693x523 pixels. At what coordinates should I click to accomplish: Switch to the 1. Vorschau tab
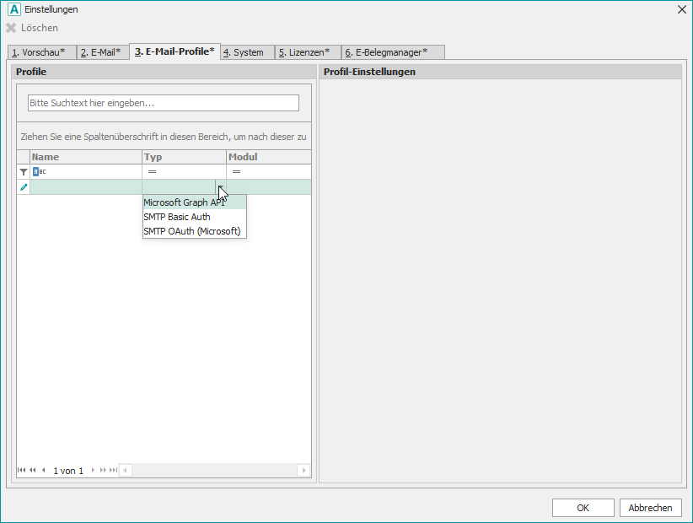[42, 52]
